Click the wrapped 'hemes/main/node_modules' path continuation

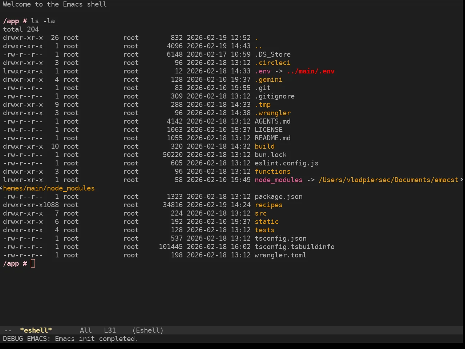(x=49, y=188)
